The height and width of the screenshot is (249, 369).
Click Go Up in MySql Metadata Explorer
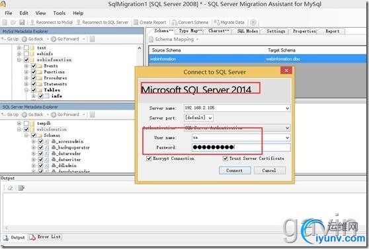pyautogui.click(x=10, y=39)
